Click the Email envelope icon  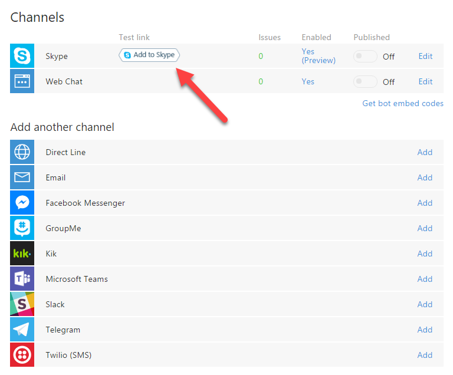[22, 177]
